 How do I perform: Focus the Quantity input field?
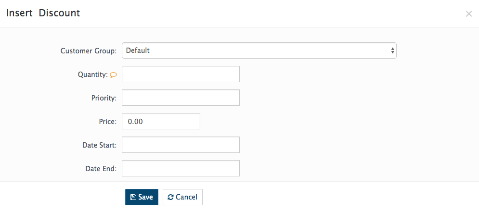(181, 74)
